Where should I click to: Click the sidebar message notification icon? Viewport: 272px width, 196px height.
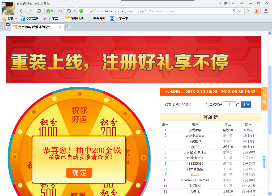coord(6,26)
